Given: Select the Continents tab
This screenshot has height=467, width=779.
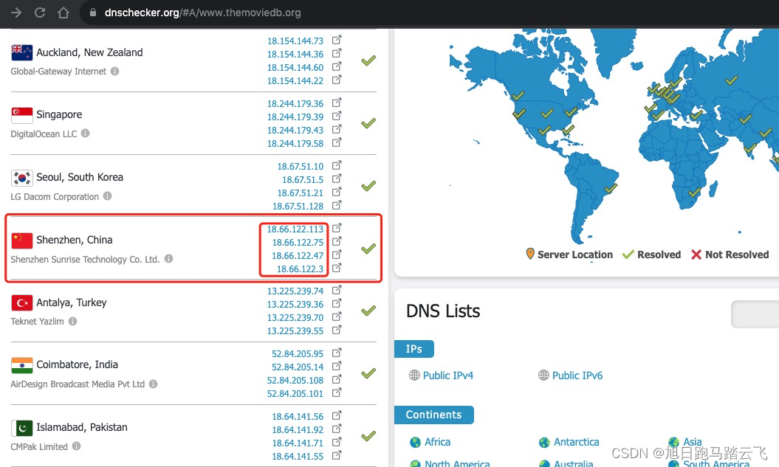Looking at the screenshot, I should 433,415.
